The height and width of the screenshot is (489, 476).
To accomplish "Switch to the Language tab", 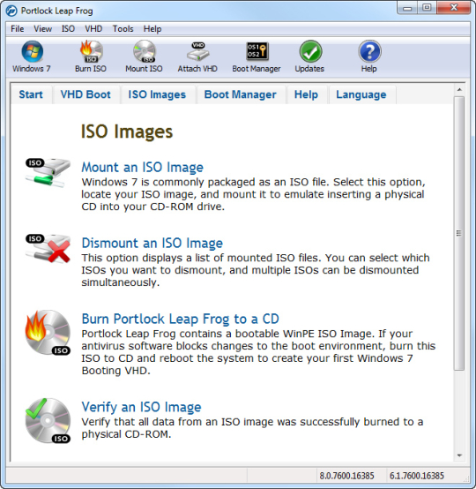I will click(x=361, y=94).
